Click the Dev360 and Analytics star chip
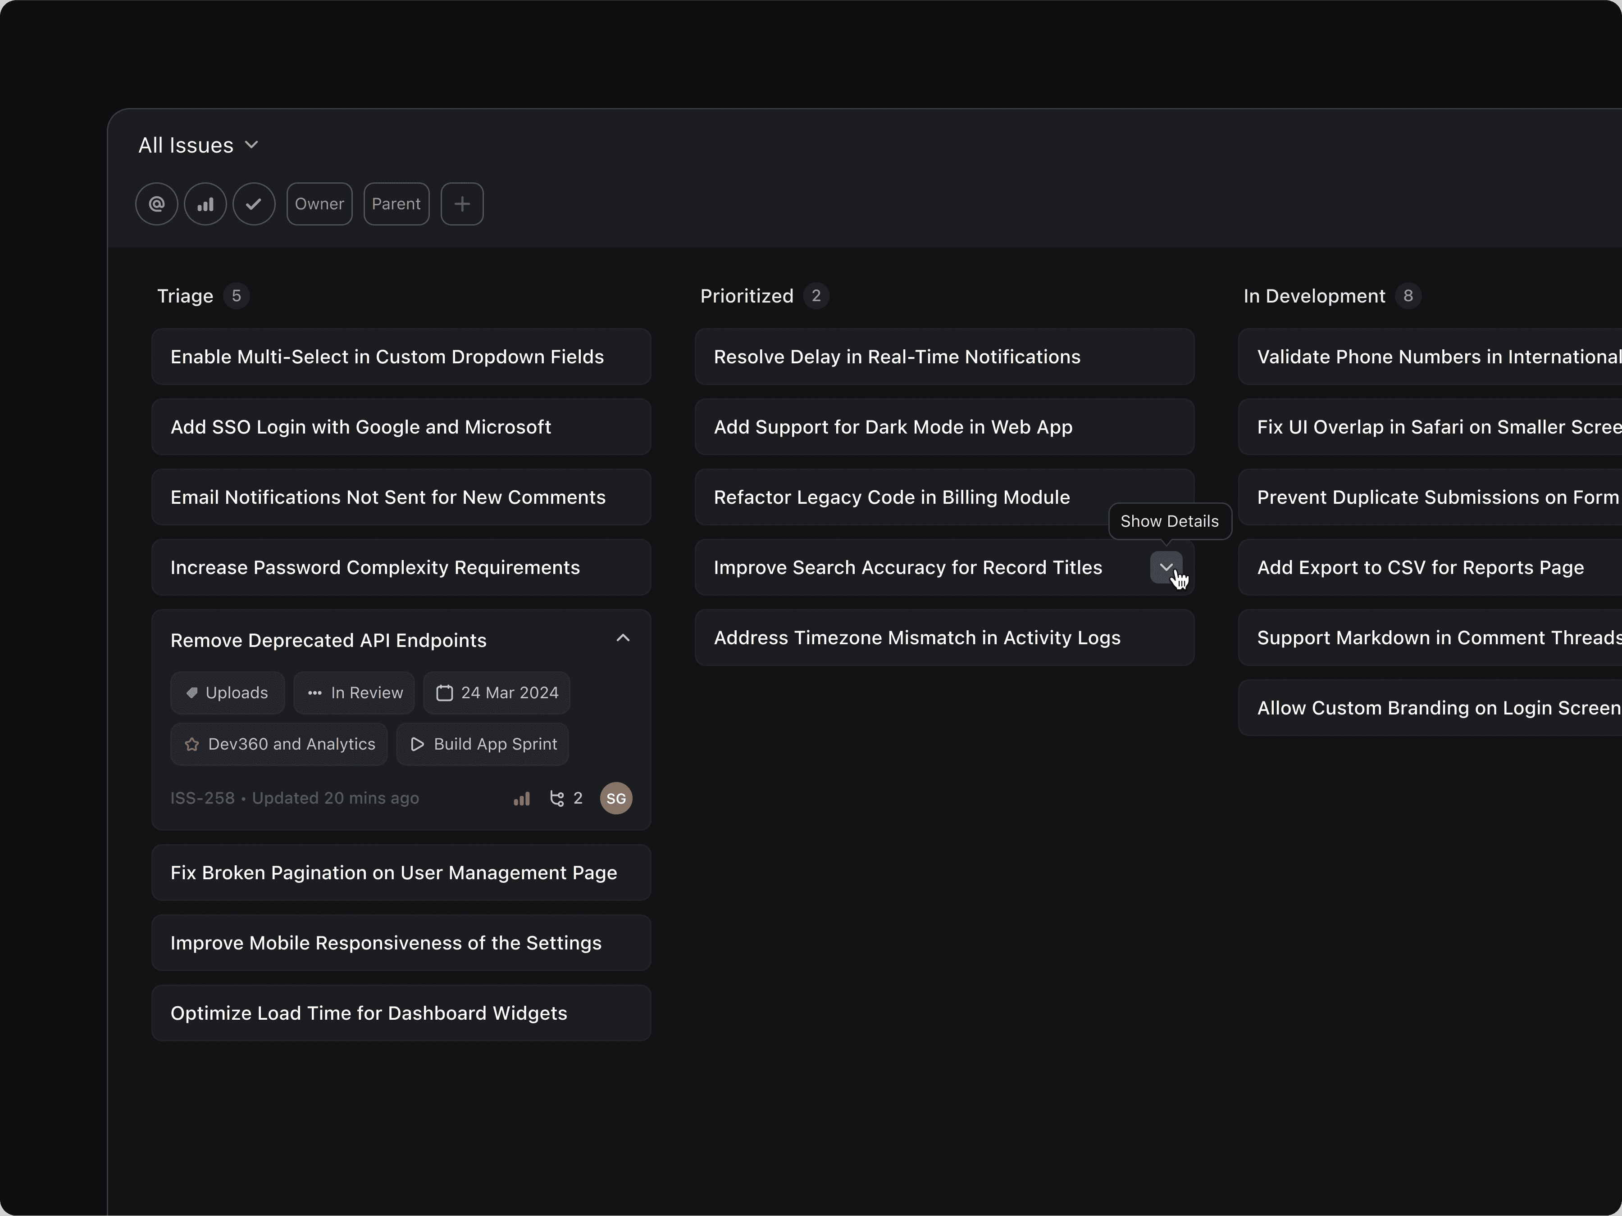Screen dimensions: 1622x1216 [x=278, y=744]
